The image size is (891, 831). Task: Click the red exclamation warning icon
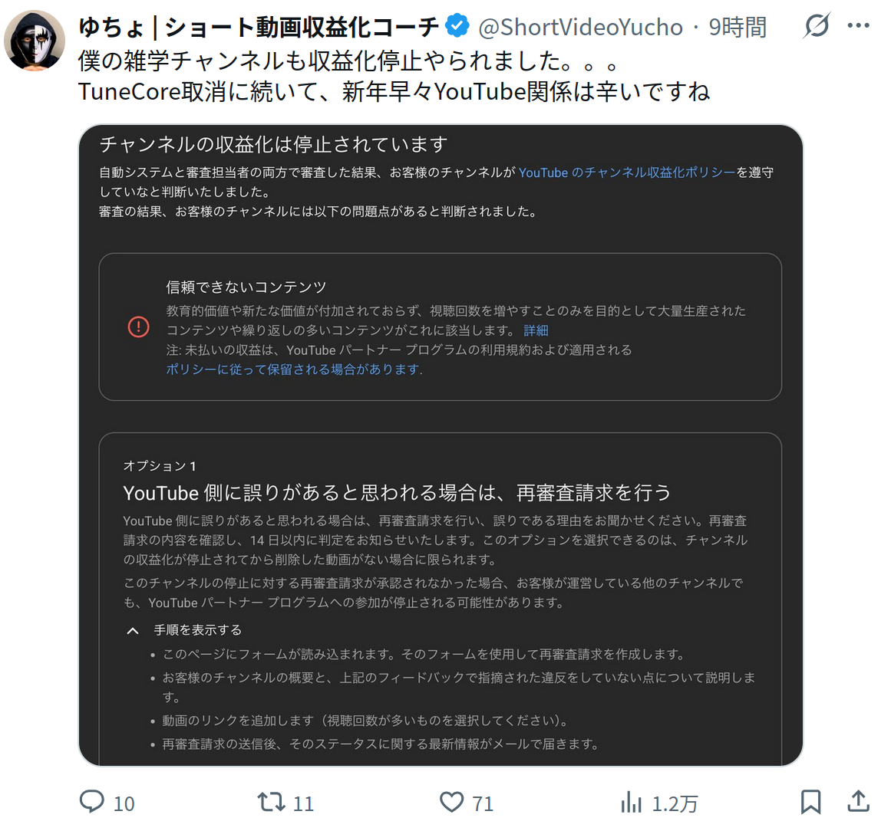point(138,327)
